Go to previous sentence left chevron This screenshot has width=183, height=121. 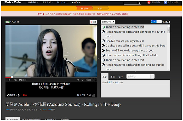8,95
